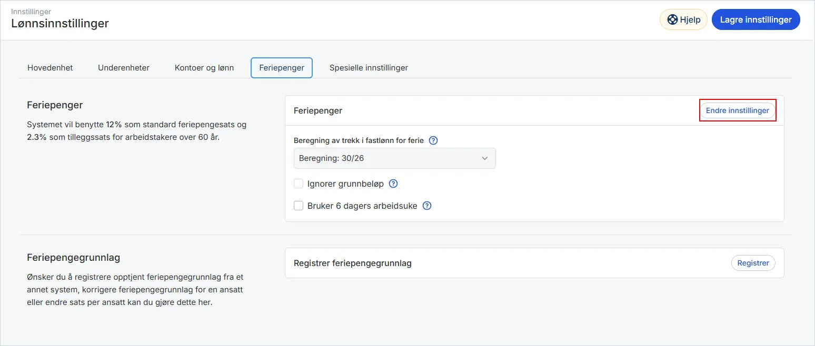Open the help tooltip beside 'Beregning av trekk i fastlønn for ferie'
815x346 pixels.
433,140
